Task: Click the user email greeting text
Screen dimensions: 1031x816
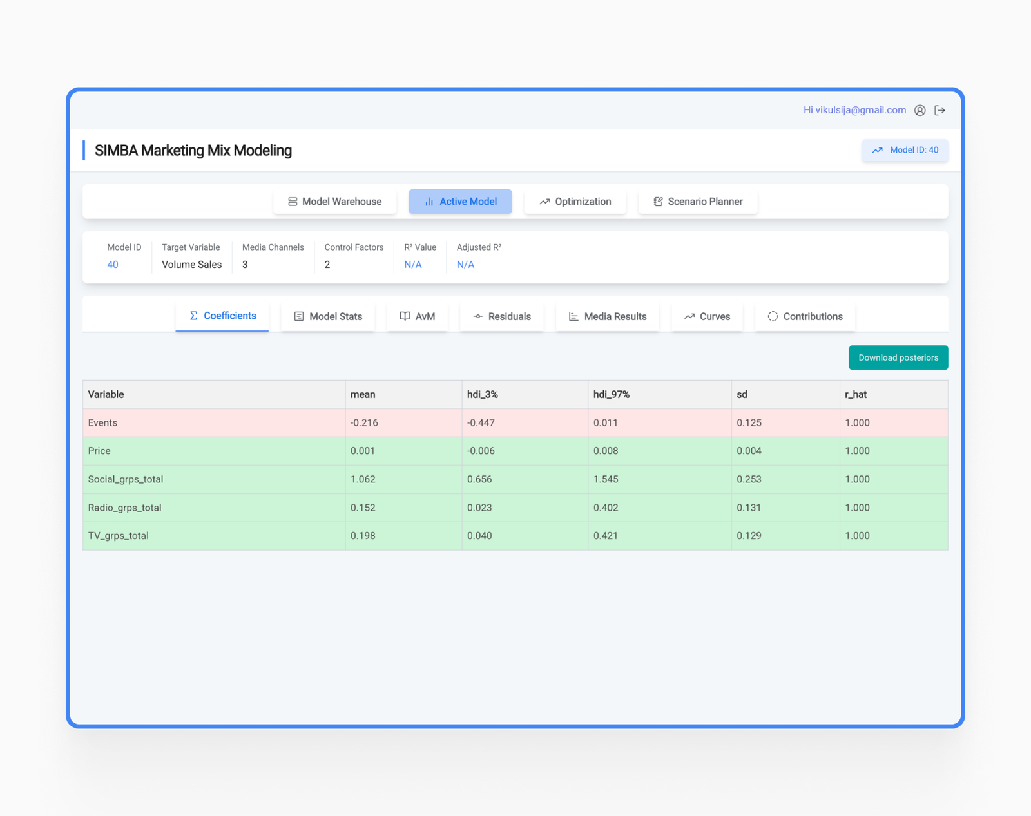Action: tap(854, 110)
